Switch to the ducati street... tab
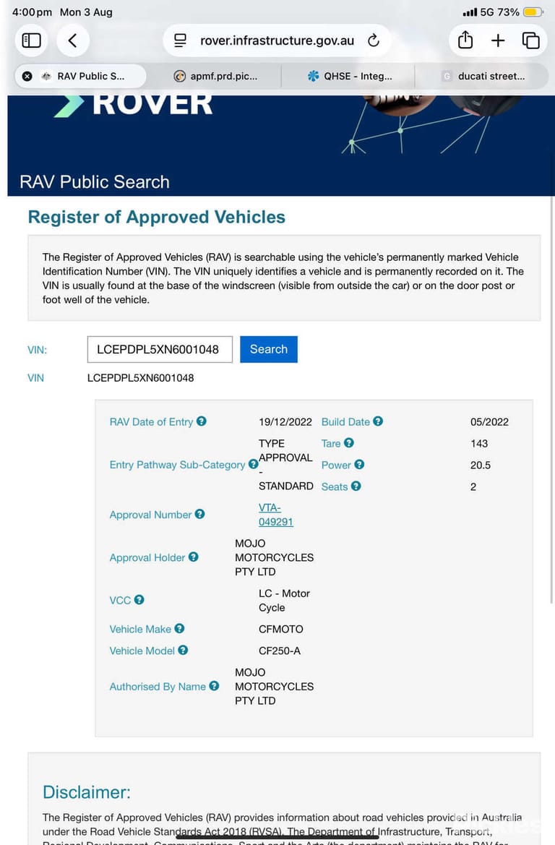This screenshot has width=555, height=845. click(x=482, y=76)
